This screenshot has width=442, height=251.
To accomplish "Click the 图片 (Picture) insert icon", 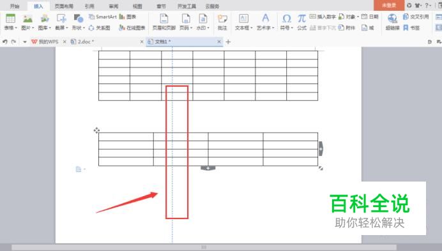I will [x=27, y=18].
